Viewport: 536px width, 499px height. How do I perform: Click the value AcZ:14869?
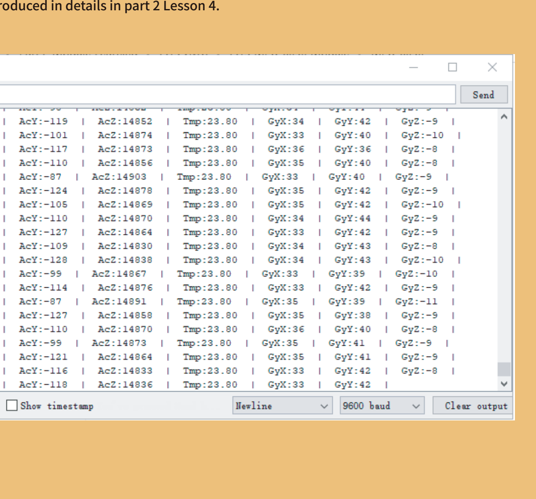(125, 204)
